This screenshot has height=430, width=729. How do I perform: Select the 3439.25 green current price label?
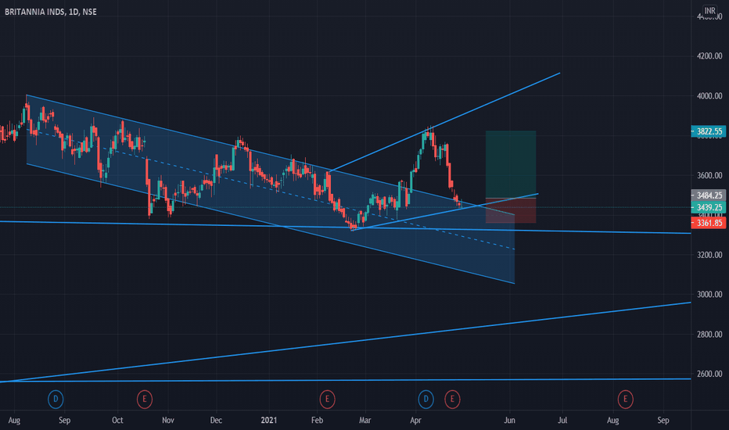point(709,207)
